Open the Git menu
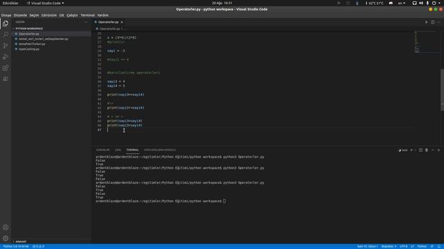The height and width of the screenshot is (249, 444). pos(62,15)
